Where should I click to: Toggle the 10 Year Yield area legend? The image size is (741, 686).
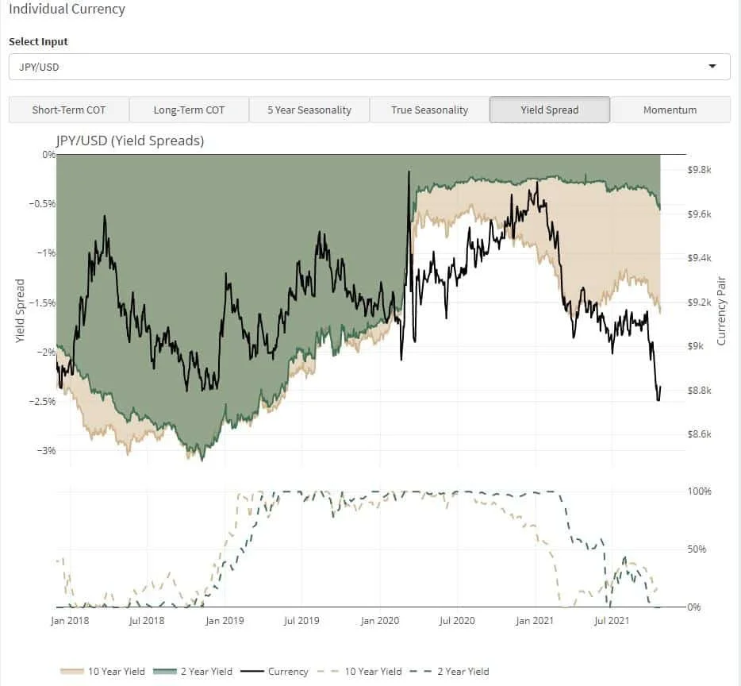point(102,672)
